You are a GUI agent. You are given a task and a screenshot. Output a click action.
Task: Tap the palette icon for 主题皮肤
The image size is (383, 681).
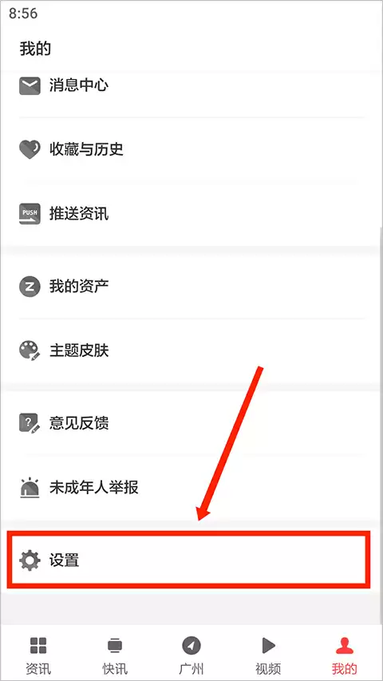(x=30, y=350)
